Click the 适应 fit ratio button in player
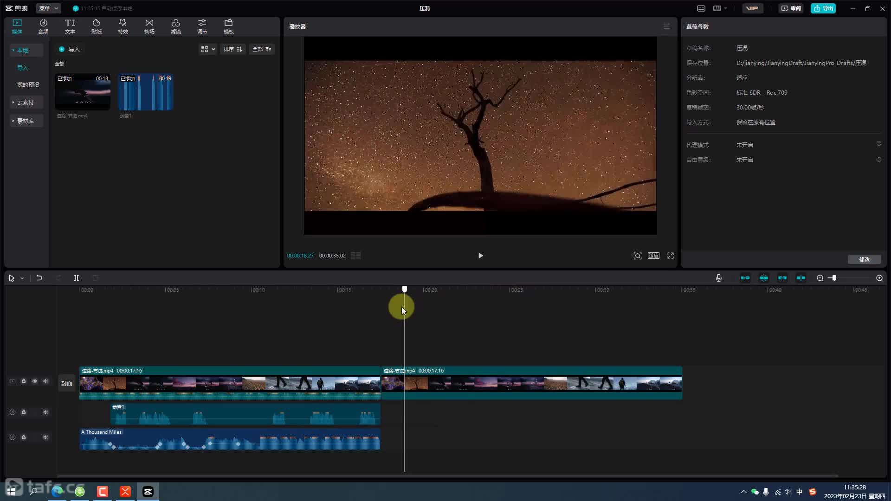This screenshot has width=891, height=501. coord(653,256)
